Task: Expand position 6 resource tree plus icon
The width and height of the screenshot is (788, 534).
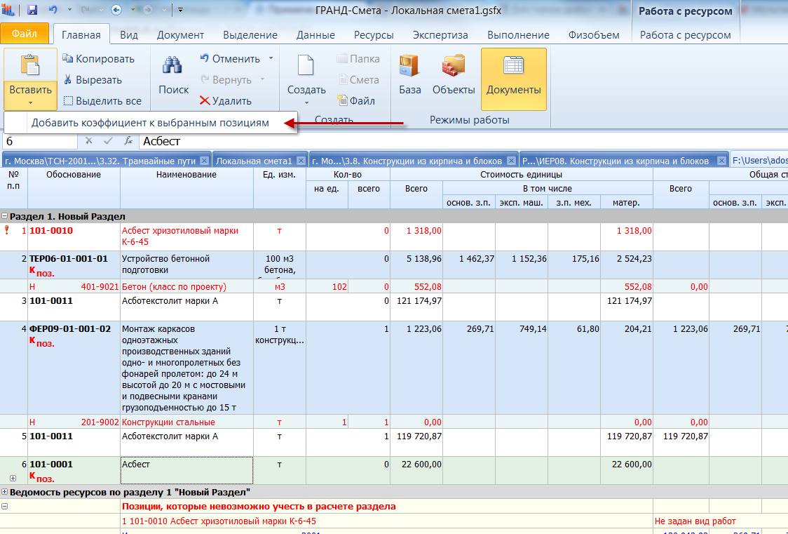Action: pyautogui.click(x=13, y=478)
